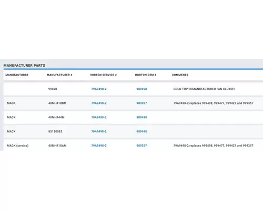Select the Manufacturer Parts section heading
The width and height of the screenshot is (263, 210).
tap(24, 66)
